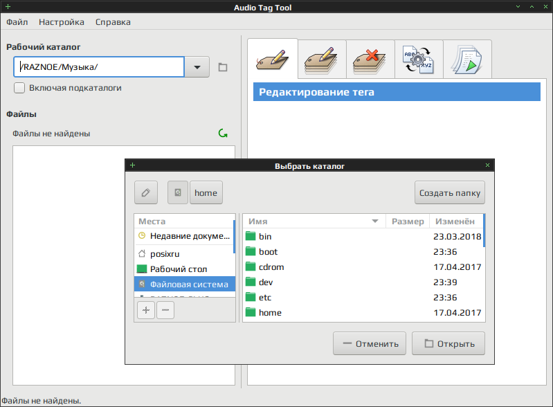Viewport: 553px width, 407px height.
Task: Select Файловая система in places
Action: click(x=185, y=284)
